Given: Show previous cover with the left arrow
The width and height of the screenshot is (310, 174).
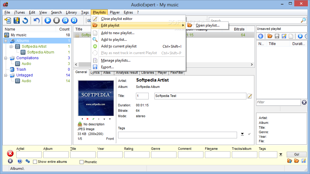Looking at the screenshot, I should [x=82, y=119].
